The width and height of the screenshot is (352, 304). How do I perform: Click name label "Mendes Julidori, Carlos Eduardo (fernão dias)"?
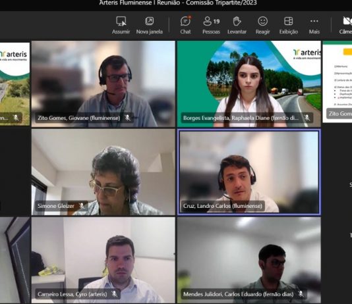[x=239, y=294]
